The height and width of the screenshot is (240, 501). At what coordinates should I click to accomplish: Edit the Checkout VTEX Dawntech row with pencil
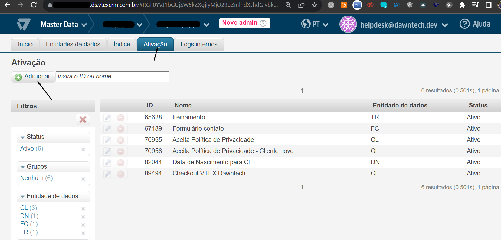pos(107,174)
